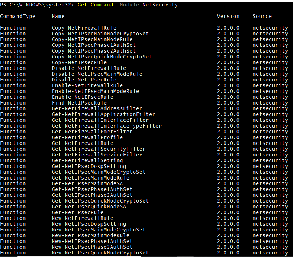Select Get-NetFirewallPortFilter entry
Viewport: 293px width, 257px height.
[92, 132]
